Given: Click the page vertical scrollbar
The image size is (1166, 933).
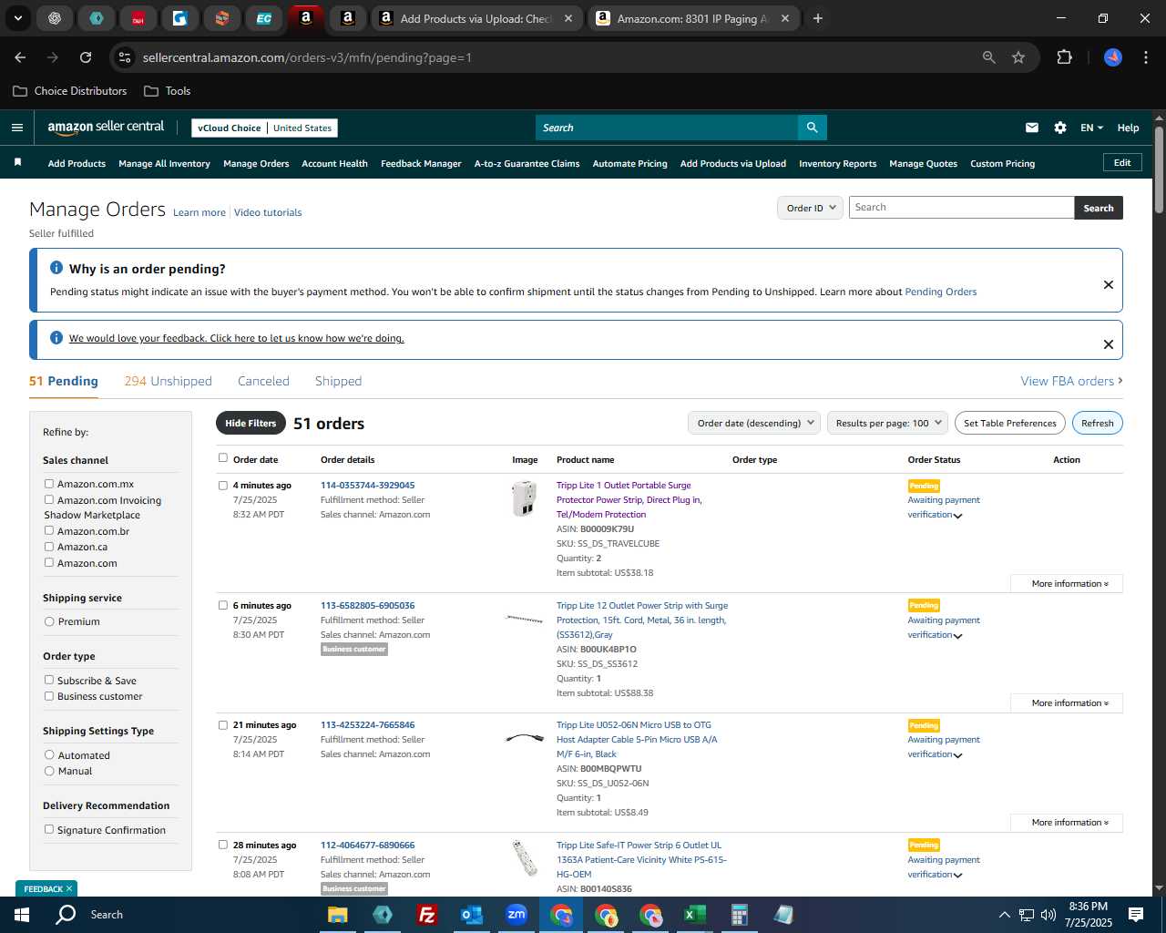Looking at the screenshot, I should pyautogui.click(x=1159, y=170).
